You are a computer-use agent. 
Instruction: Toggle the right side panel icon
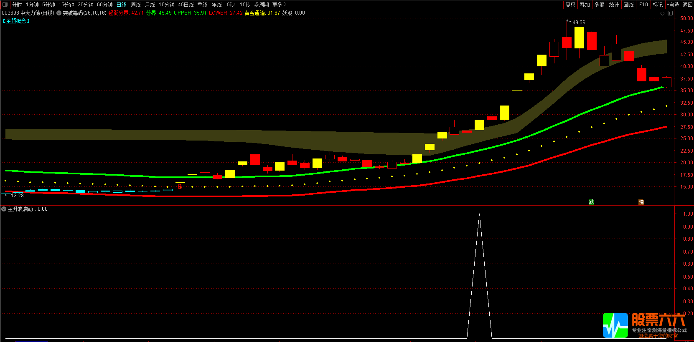[x=670, y=13]
